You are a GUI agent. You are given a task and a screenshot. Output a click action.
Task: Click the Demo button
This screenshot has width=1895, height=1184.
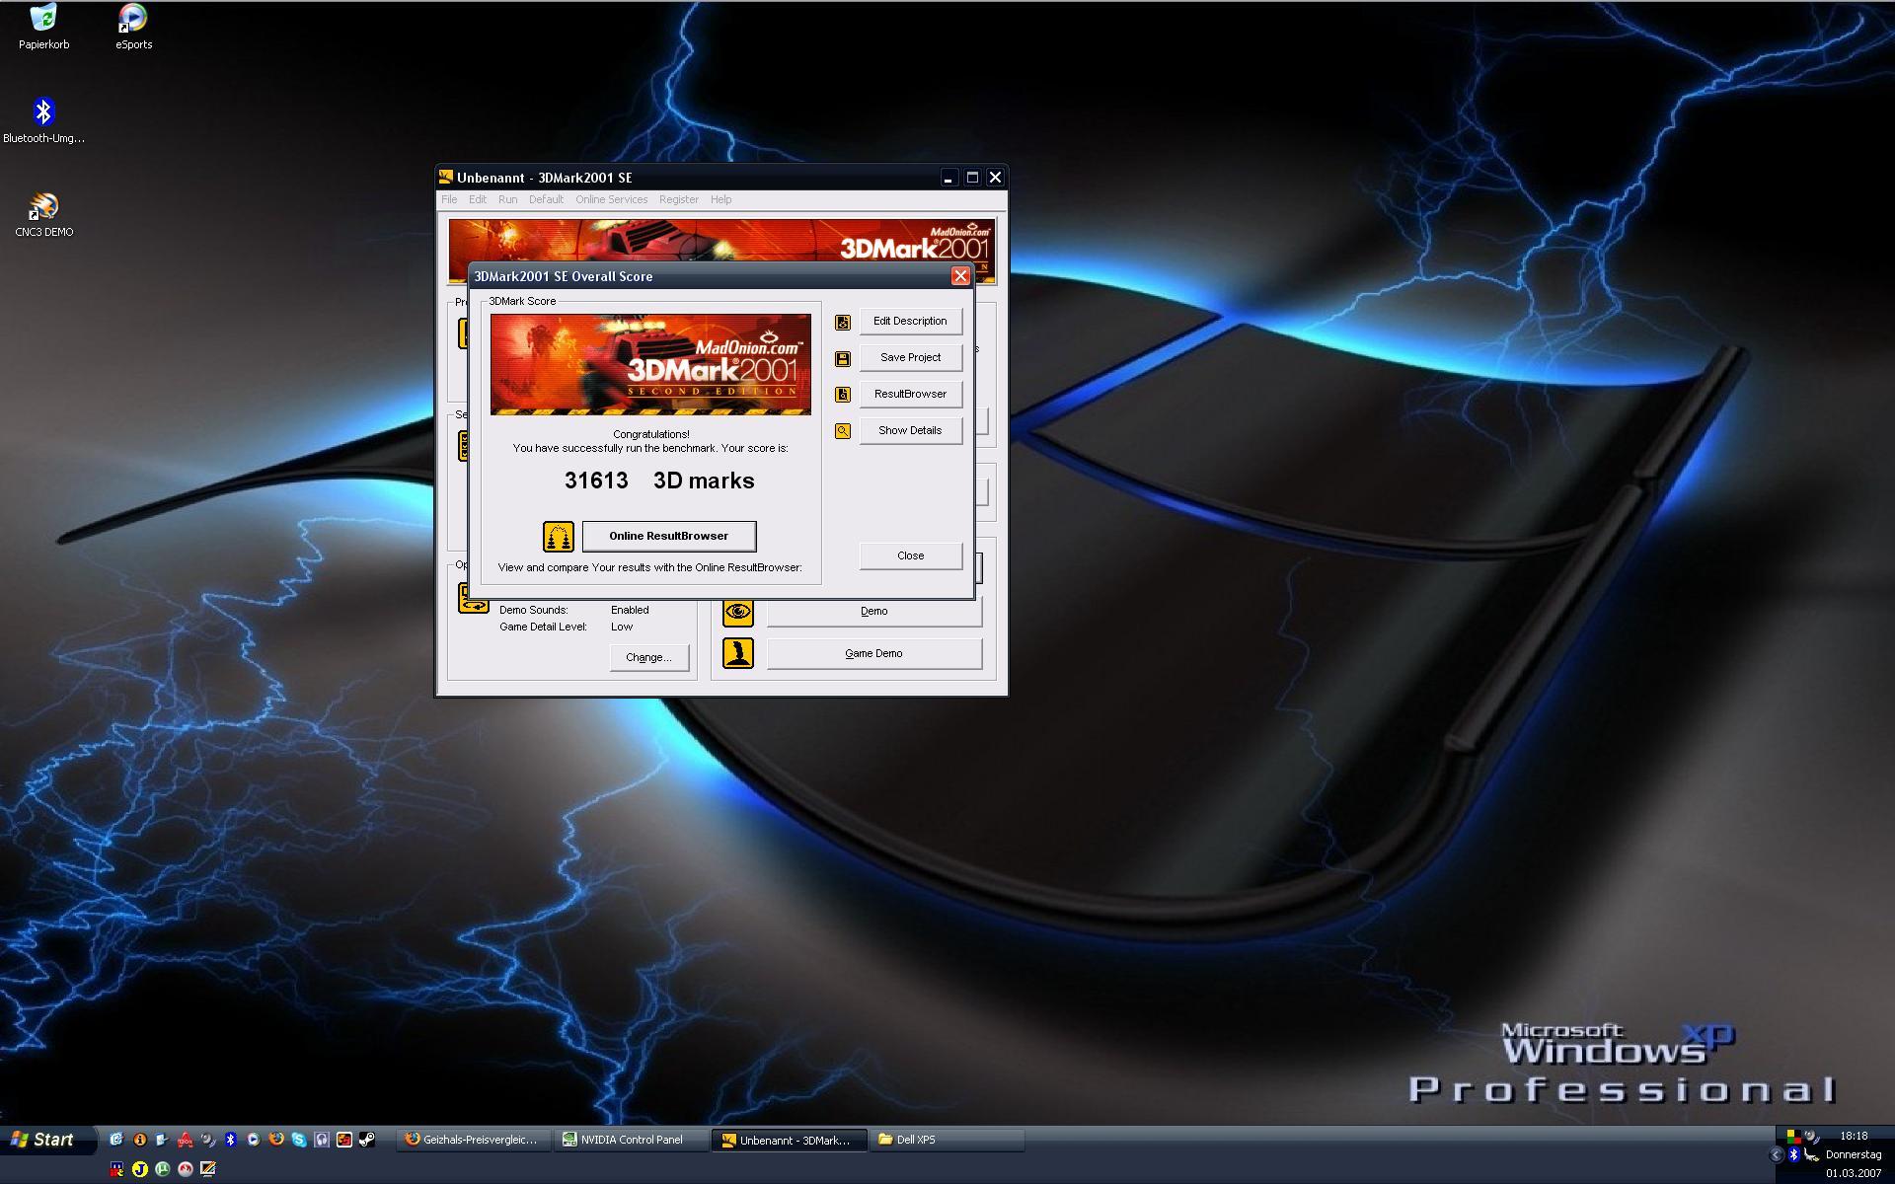pyautogui.click(x=874, y=612)
